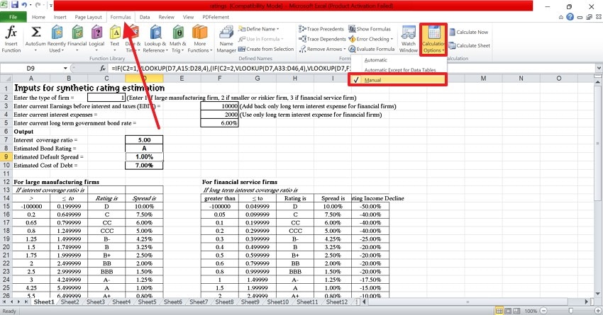Switch to the Sheet5 worksheet tab
Image resolution: width=603 pixels, height=315 pixels.
[148, 302]
